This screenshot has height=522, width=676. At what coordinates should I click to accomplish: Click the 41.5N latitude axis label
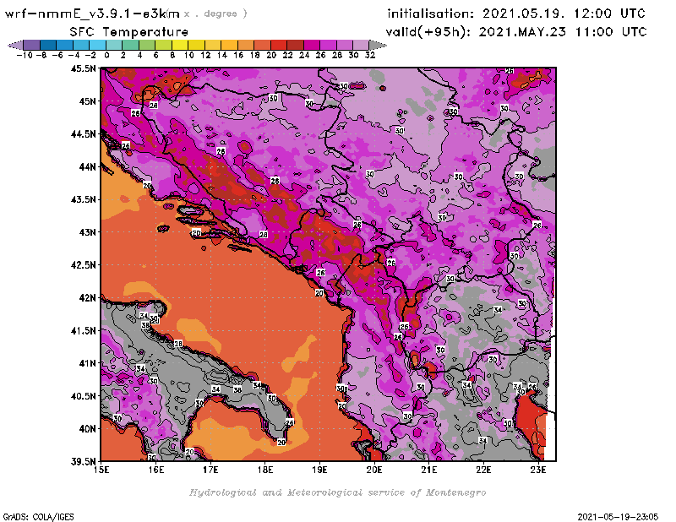click(x=83, y=330)
